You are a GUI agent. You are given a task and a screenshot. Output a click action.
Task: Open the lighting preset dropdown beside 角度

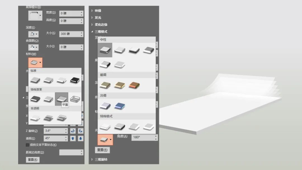tap(105, 140)
